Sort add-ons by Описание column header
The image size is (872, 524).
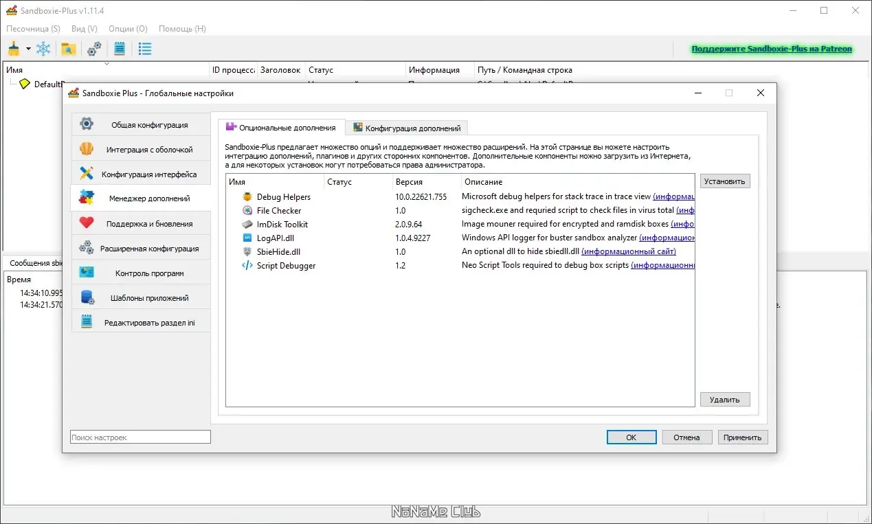(577, 182)
